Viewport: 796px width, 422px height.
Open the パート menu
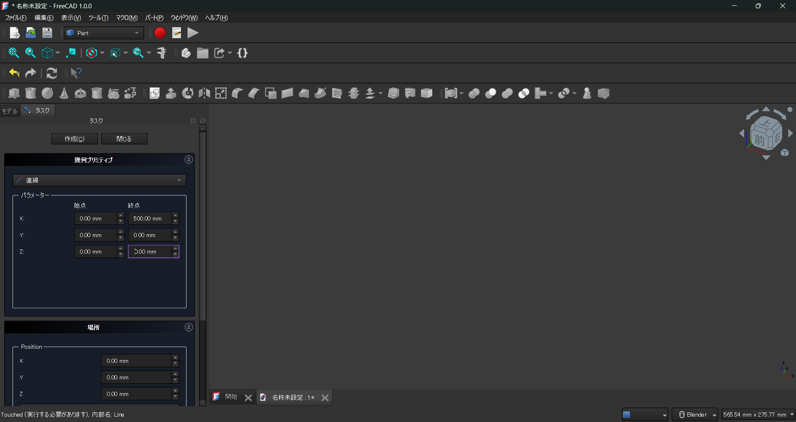click(x=154, y=18)
